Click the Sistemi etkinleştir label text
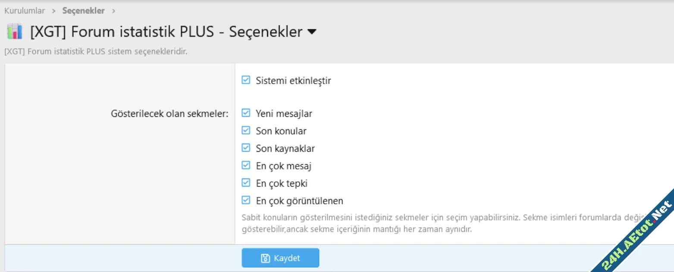The width and height of the screenshot is (674, 272). click(293, 81)
